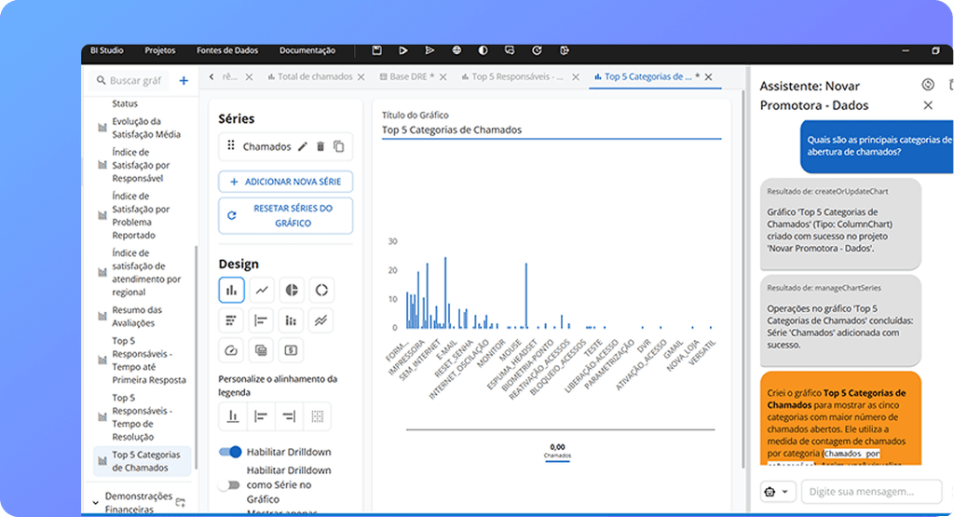
Task: Switch to Top 5 Responsáveis tab
Action: coord(513,76)
